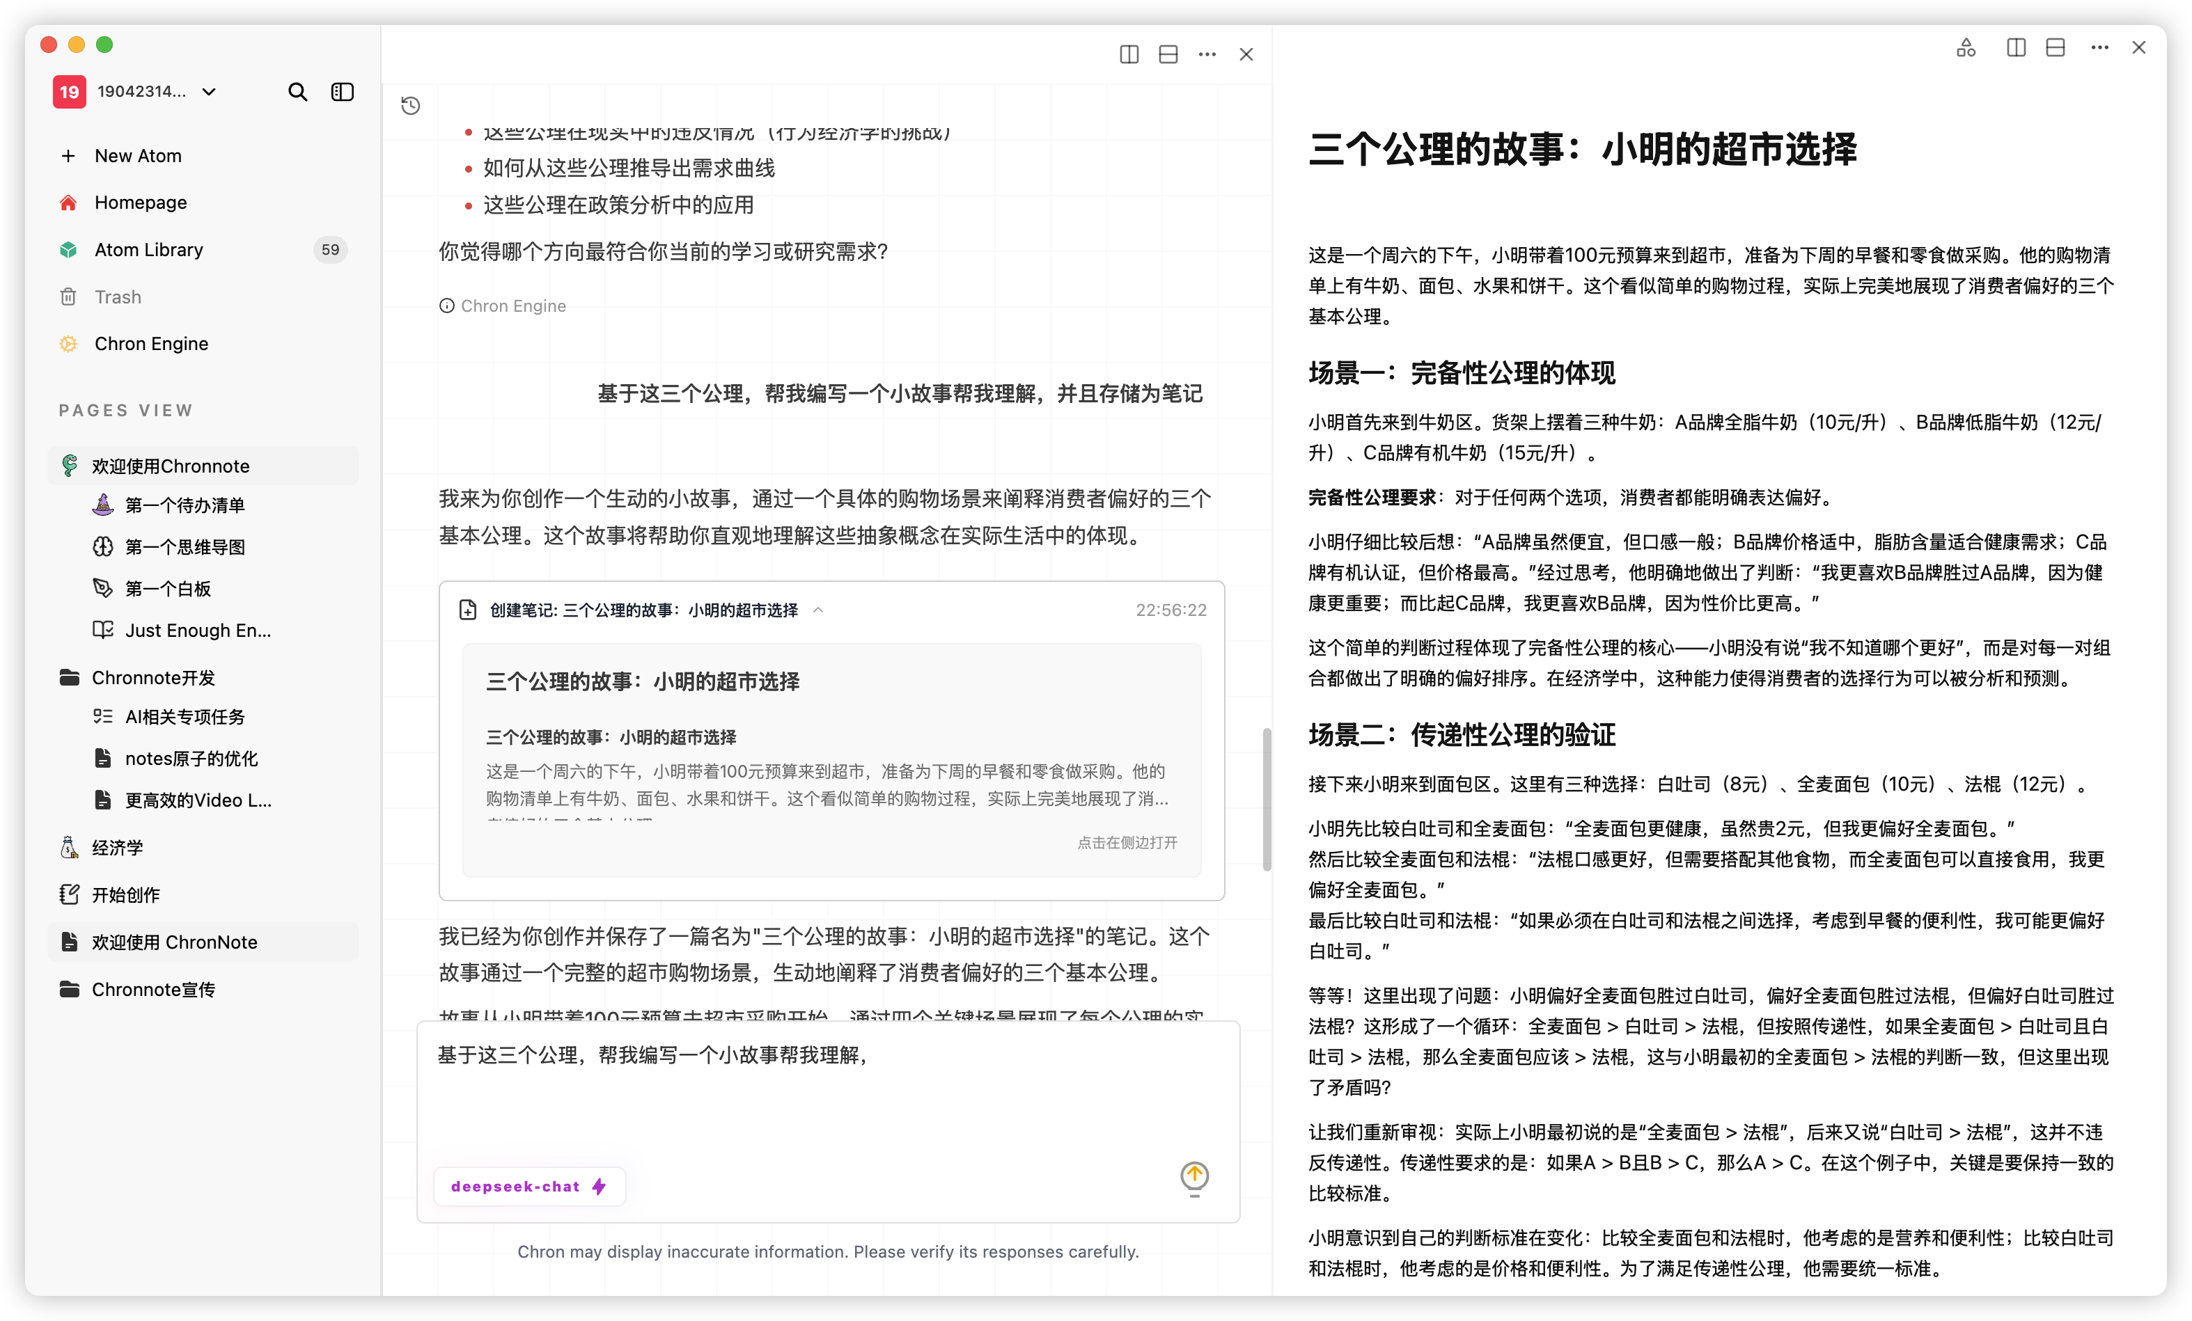Image resolution: width=2192 pixels, height=1321 pixels.
Task: Click New Atom button
Action: (137, 156)
